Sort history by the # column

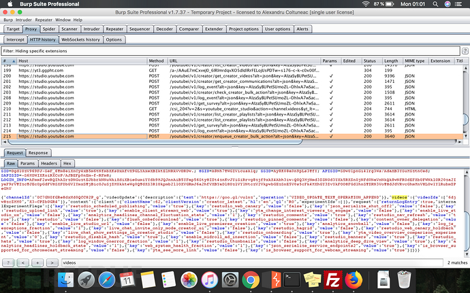9,61
